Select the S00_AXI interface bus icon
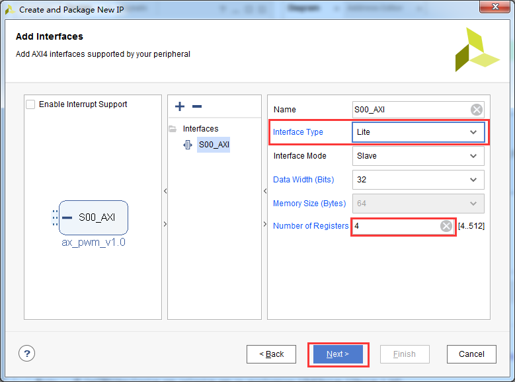The width and height of the screenshot is (515, 382). point(188,145)
